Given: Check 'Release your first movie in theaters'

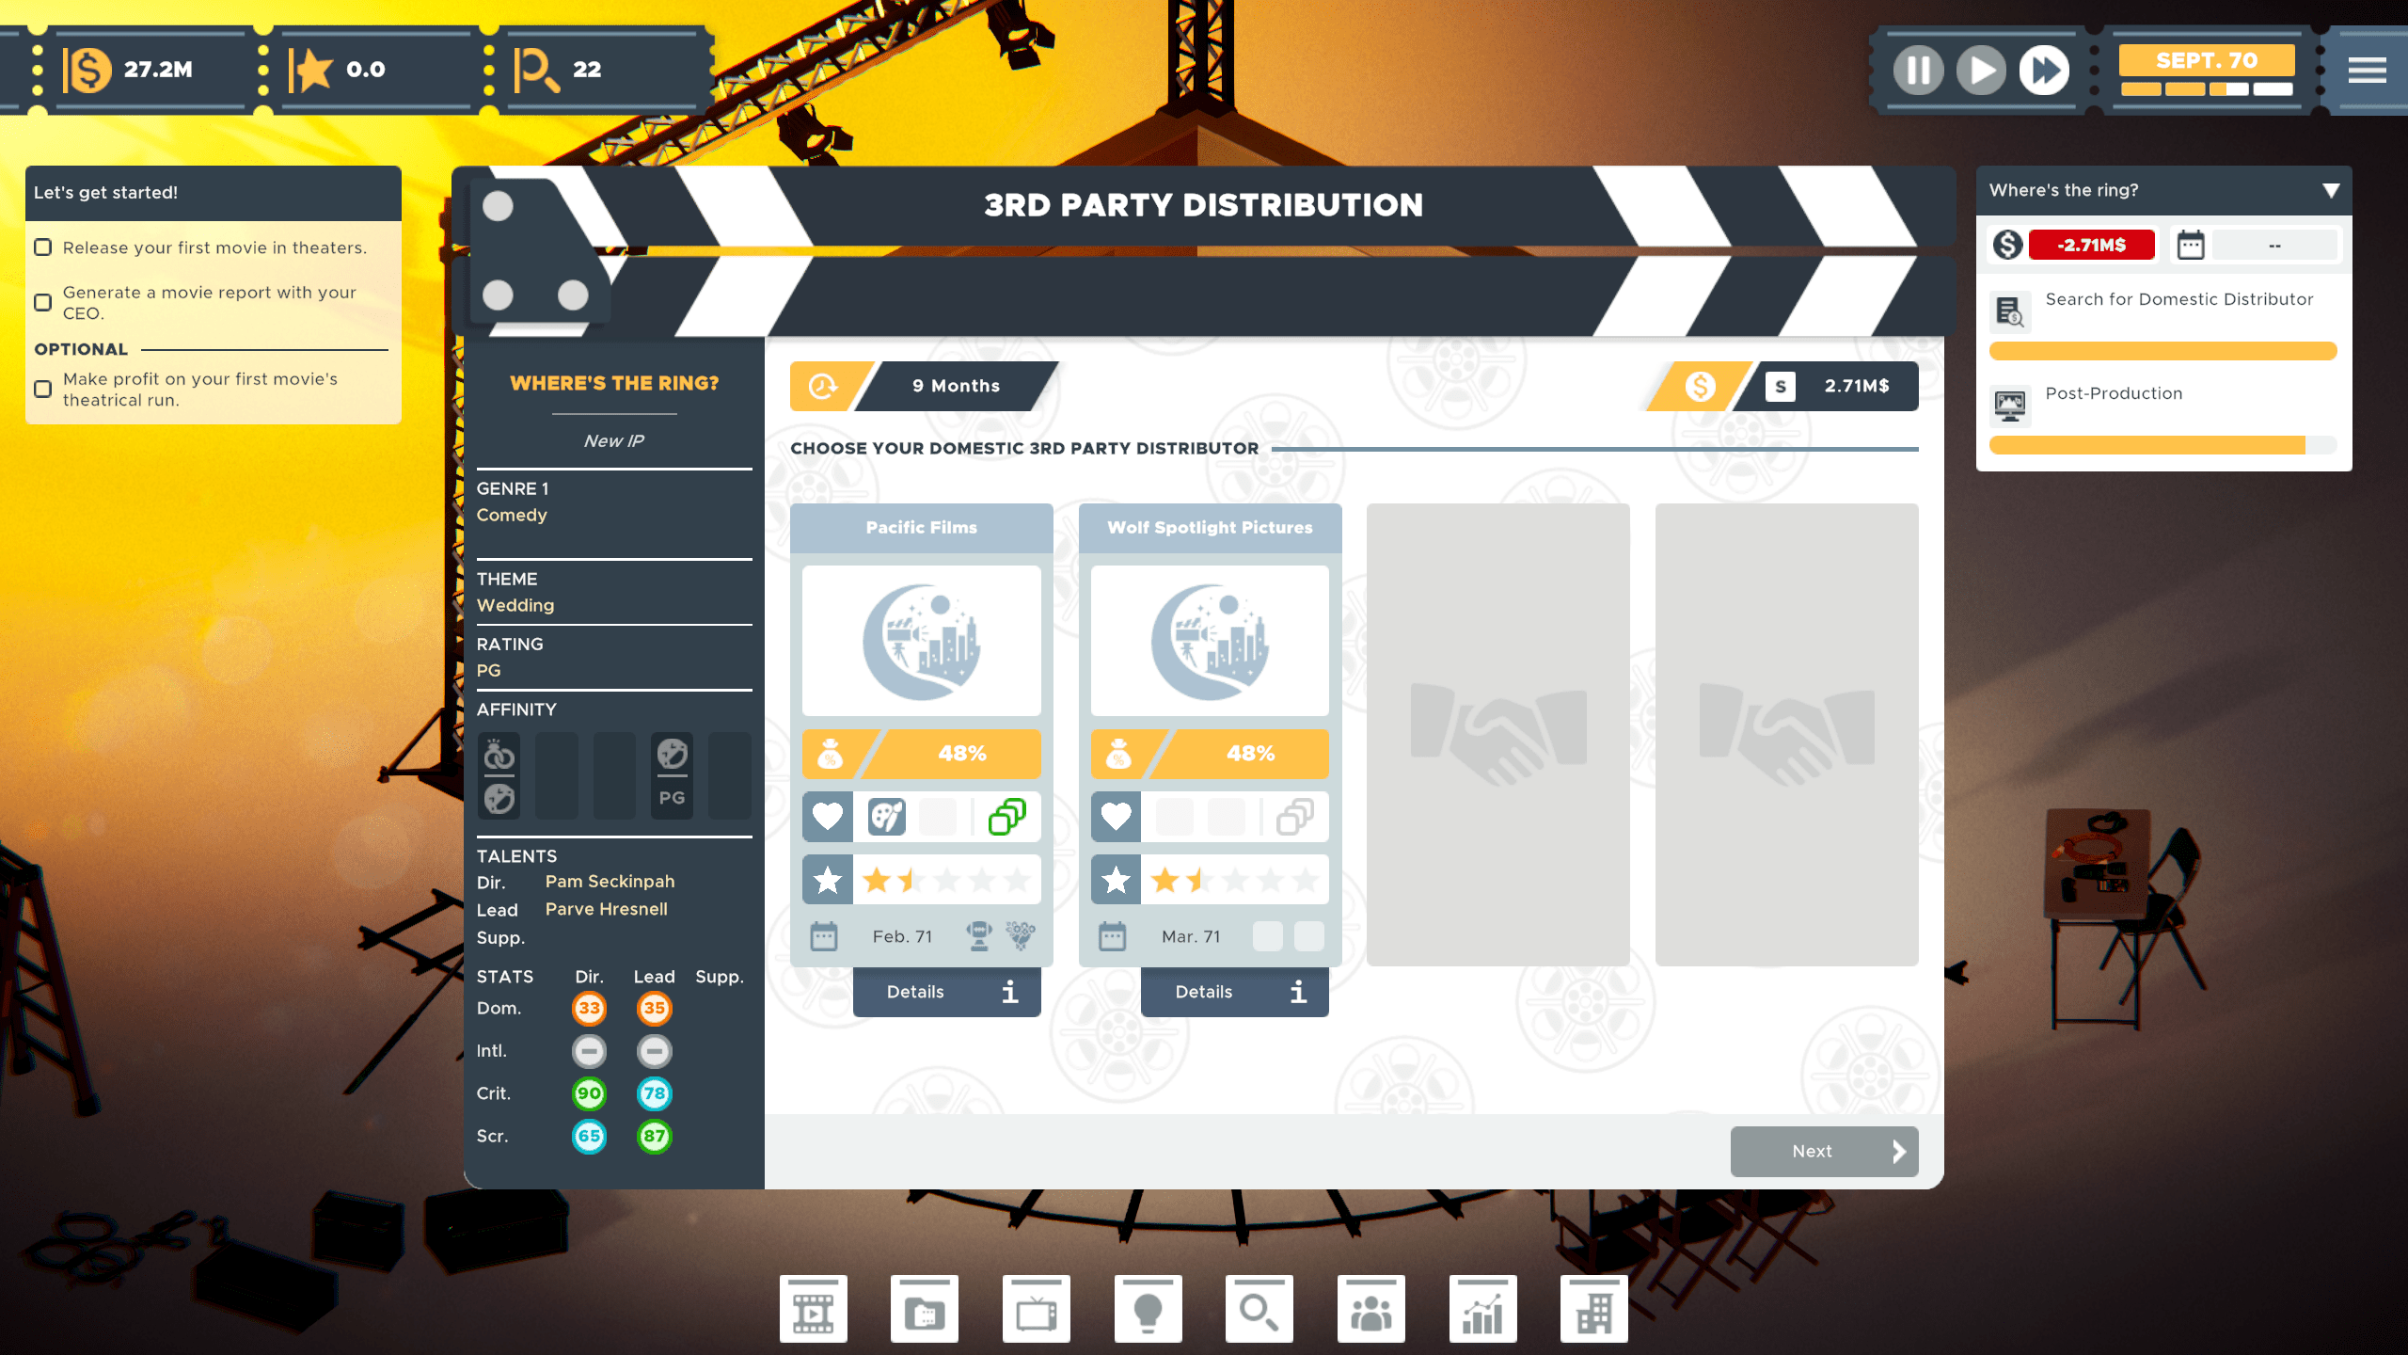Looking at the screenshot, I should 43,247.
